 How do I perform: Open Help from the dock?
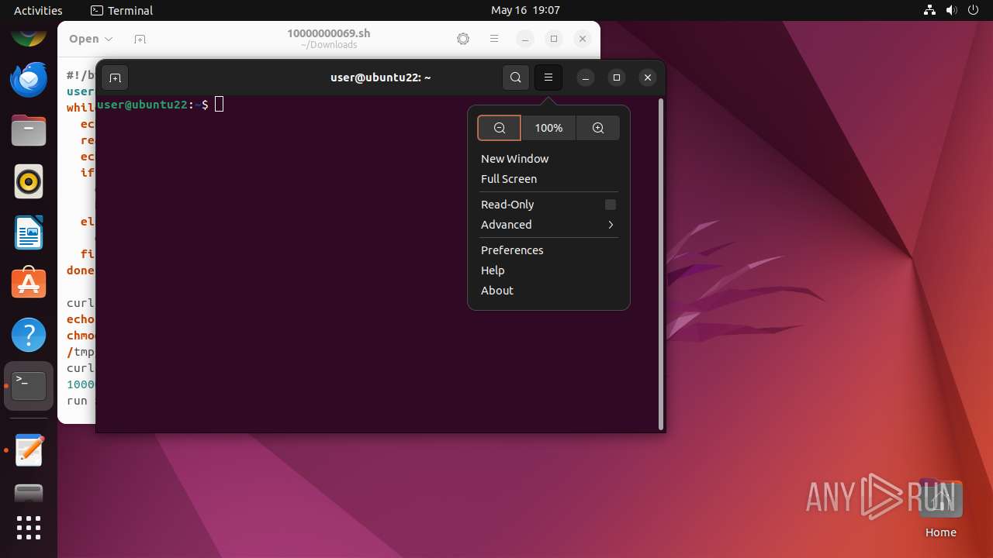pyautogui.click(x=29, y=336)
